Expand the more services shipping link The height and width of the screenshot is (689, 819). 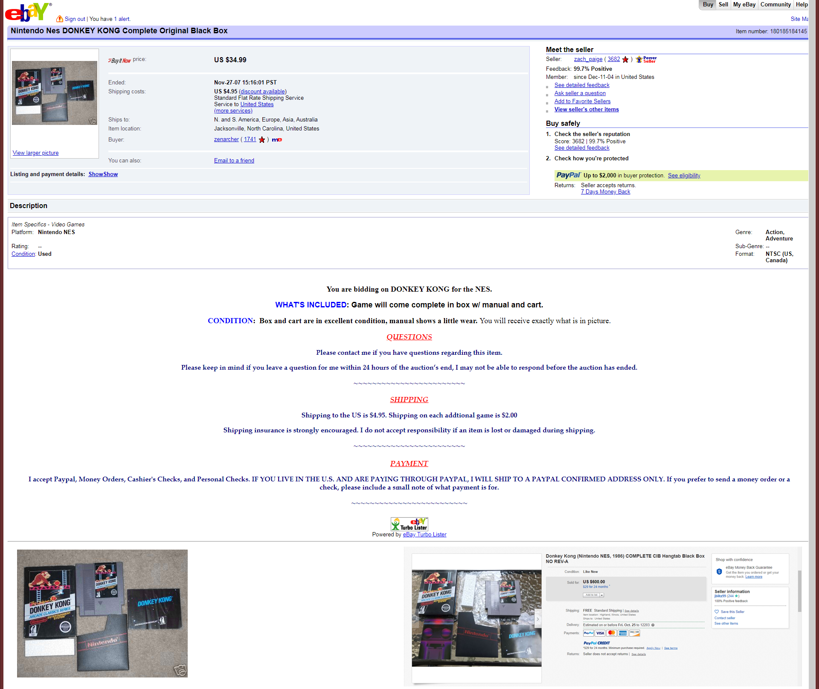tap(233, 111)
